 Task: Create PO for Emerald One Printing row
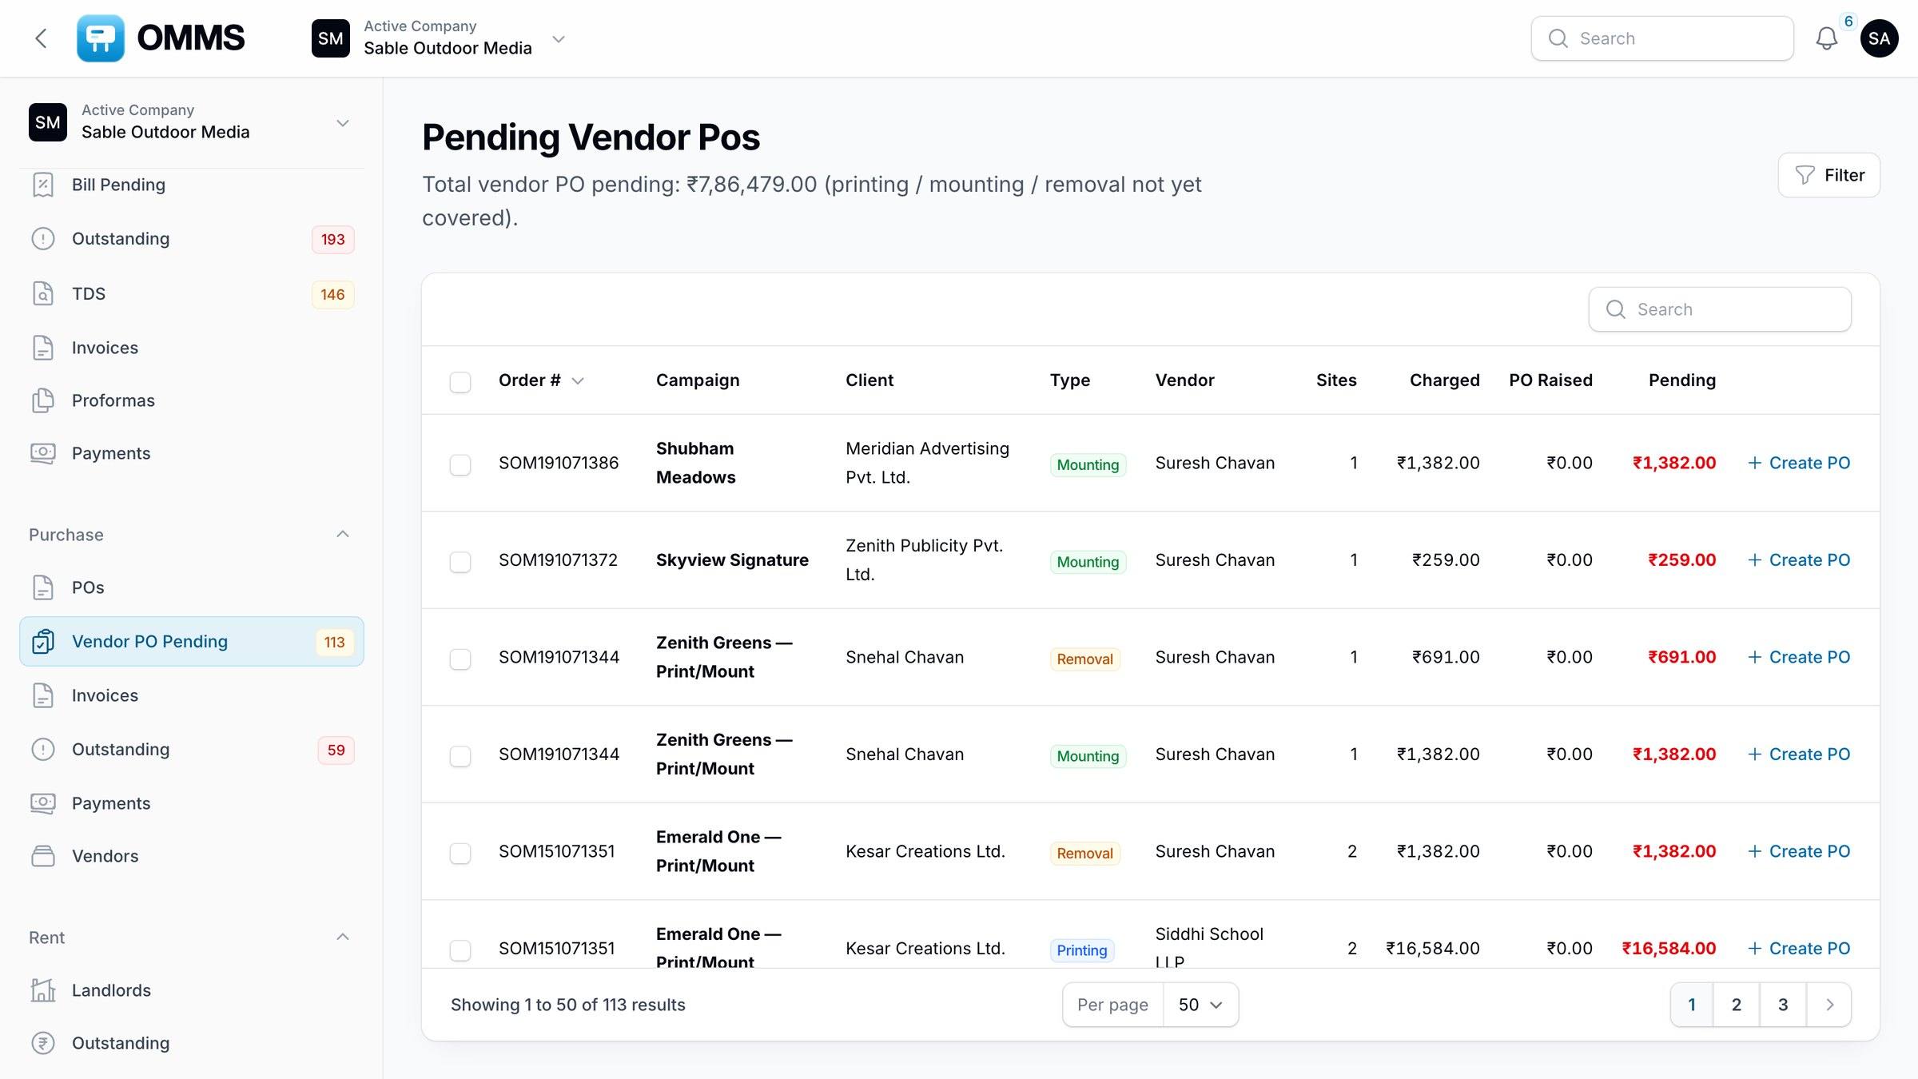(x=1799, y=949)
